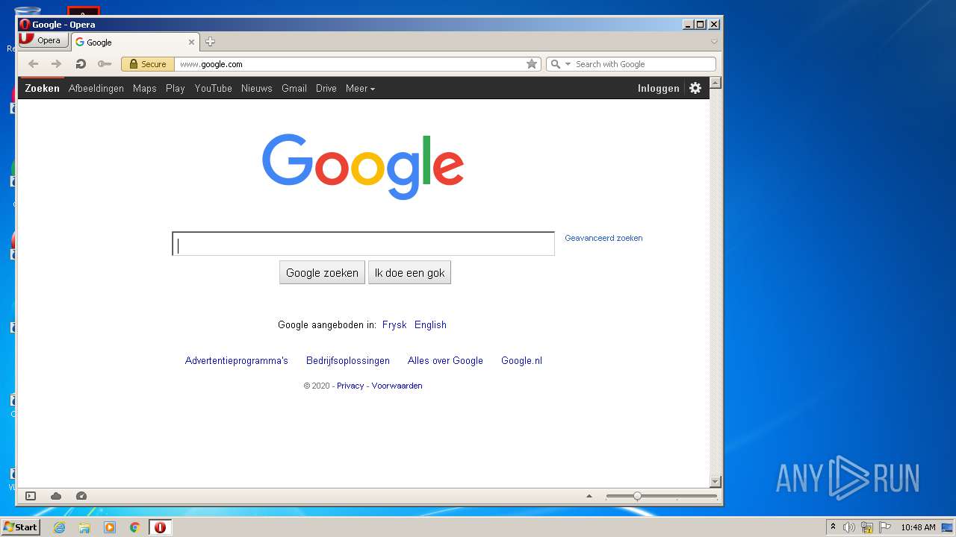956x537 pixels.
Task: Open Nieuws in the Google bar
Action: pos(257,88)
